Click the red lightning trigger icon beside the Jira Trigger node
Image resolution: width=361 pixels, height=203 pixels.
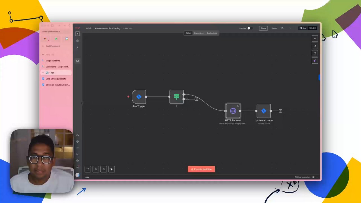click(x=128, y=97)
